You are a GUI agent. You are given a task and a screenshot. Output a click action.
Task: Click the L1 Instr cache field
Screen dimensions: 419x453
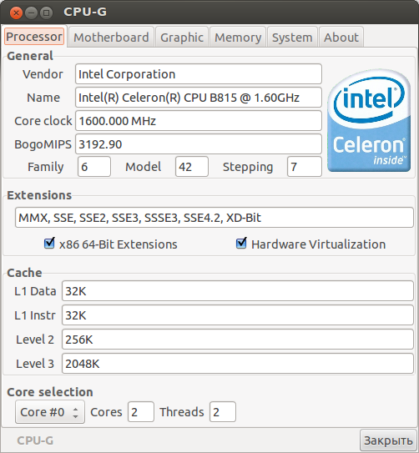click(238, 315)
